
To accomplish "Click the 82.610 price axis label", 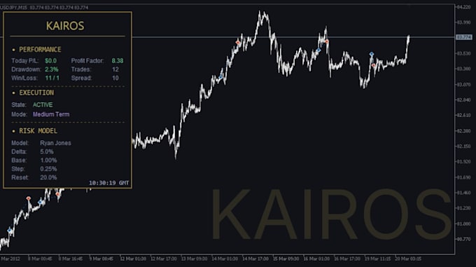I will (463, 115).
